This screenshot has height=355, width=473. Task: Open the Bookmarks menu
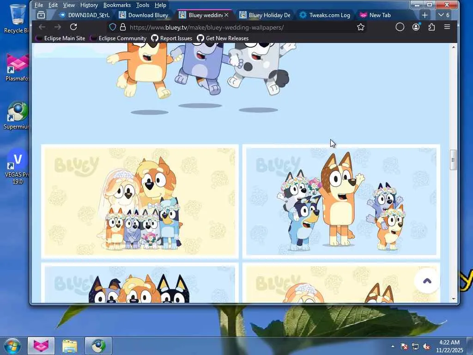point(117,5)
